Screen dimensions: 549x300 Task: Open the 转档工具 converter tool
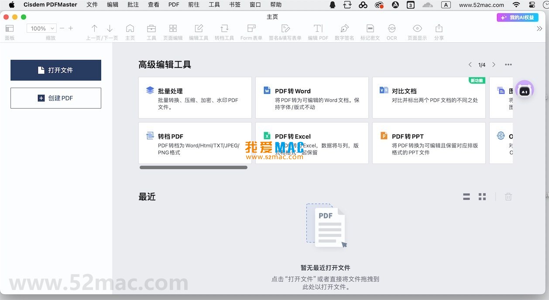[224, 28]
